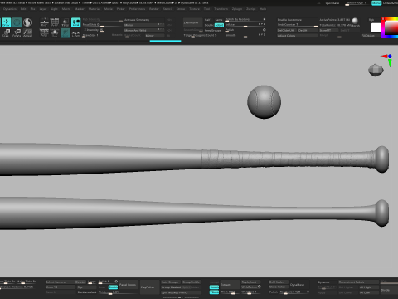
Task: Select the Rotate tool icon
Action: click(17, 32)
